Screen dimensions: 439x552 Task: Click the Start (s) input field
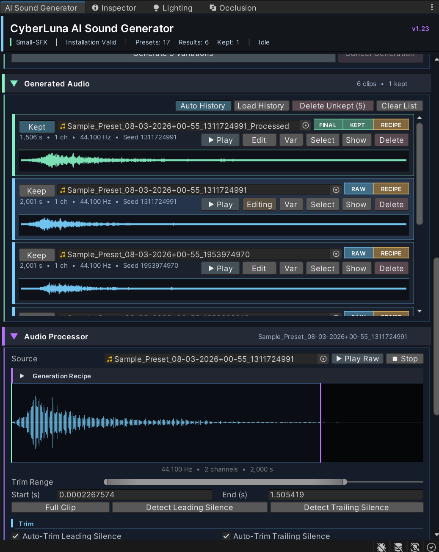coord(135,494)
